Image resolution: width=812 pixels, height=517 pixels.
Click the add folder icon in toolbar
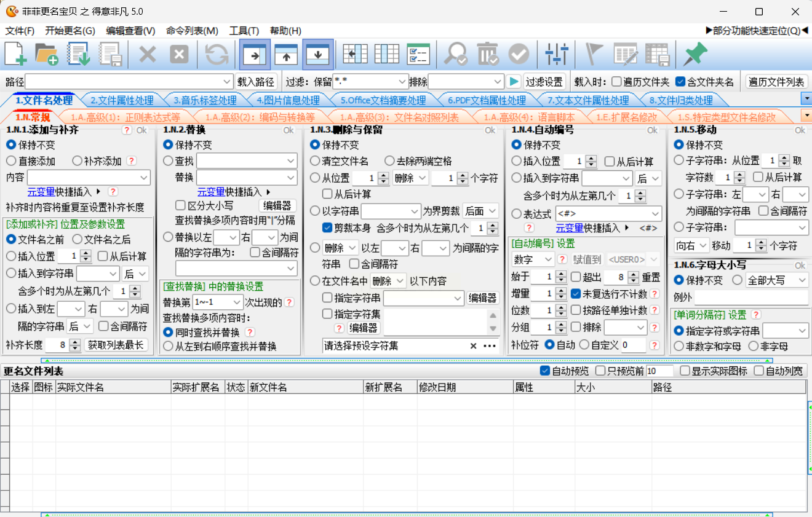coord(47,55)
